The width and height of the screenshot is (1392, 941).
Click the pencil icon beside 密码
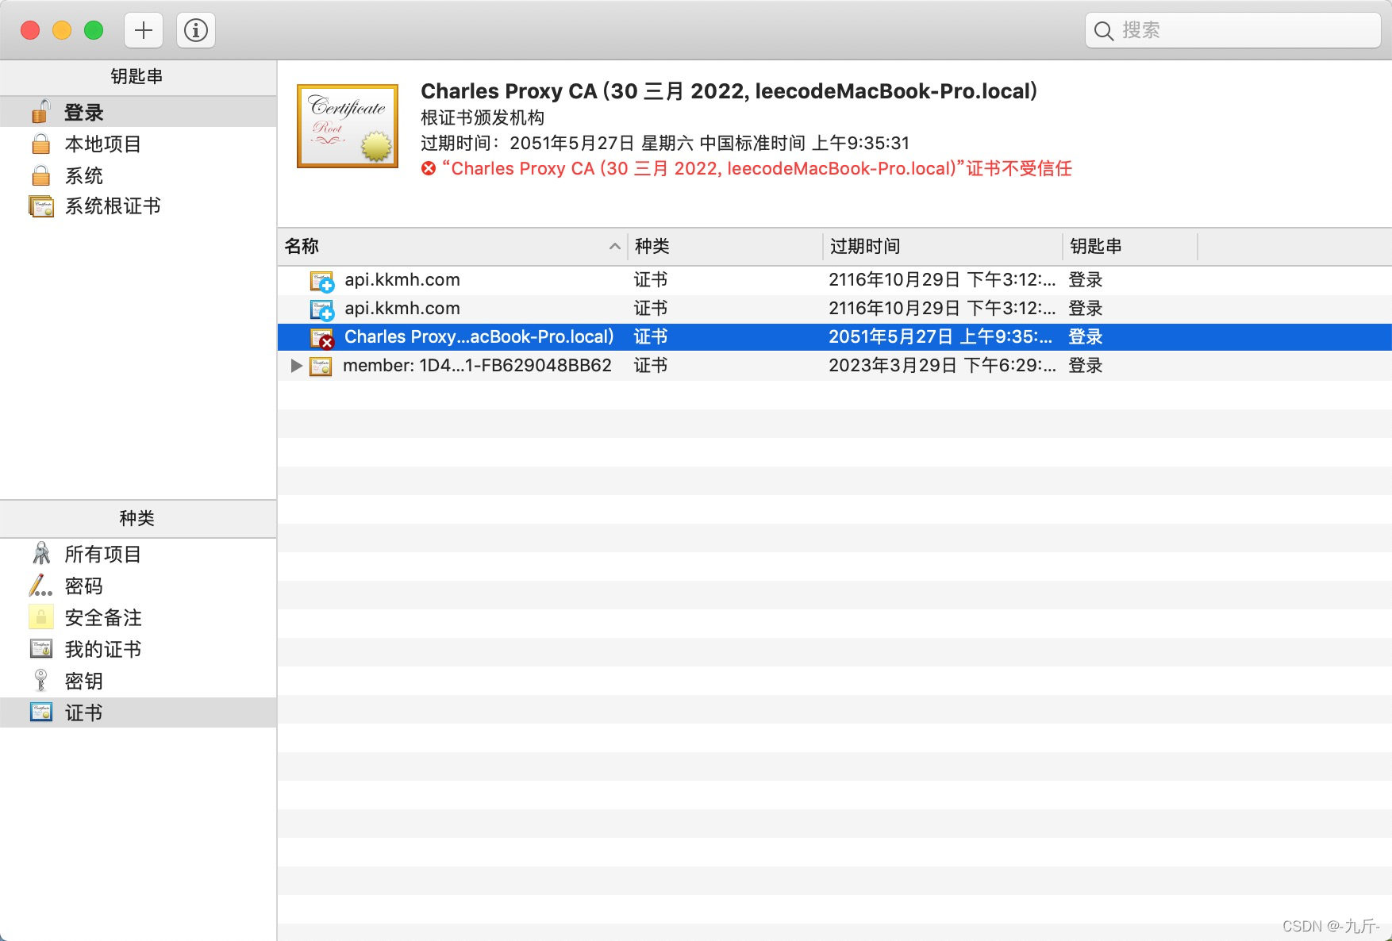coord(40,586)
